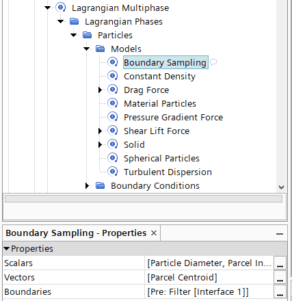Minimize the properties panel with dash button
The height and width of the screenshot is (301, 292).
click(x=280, y=234)
